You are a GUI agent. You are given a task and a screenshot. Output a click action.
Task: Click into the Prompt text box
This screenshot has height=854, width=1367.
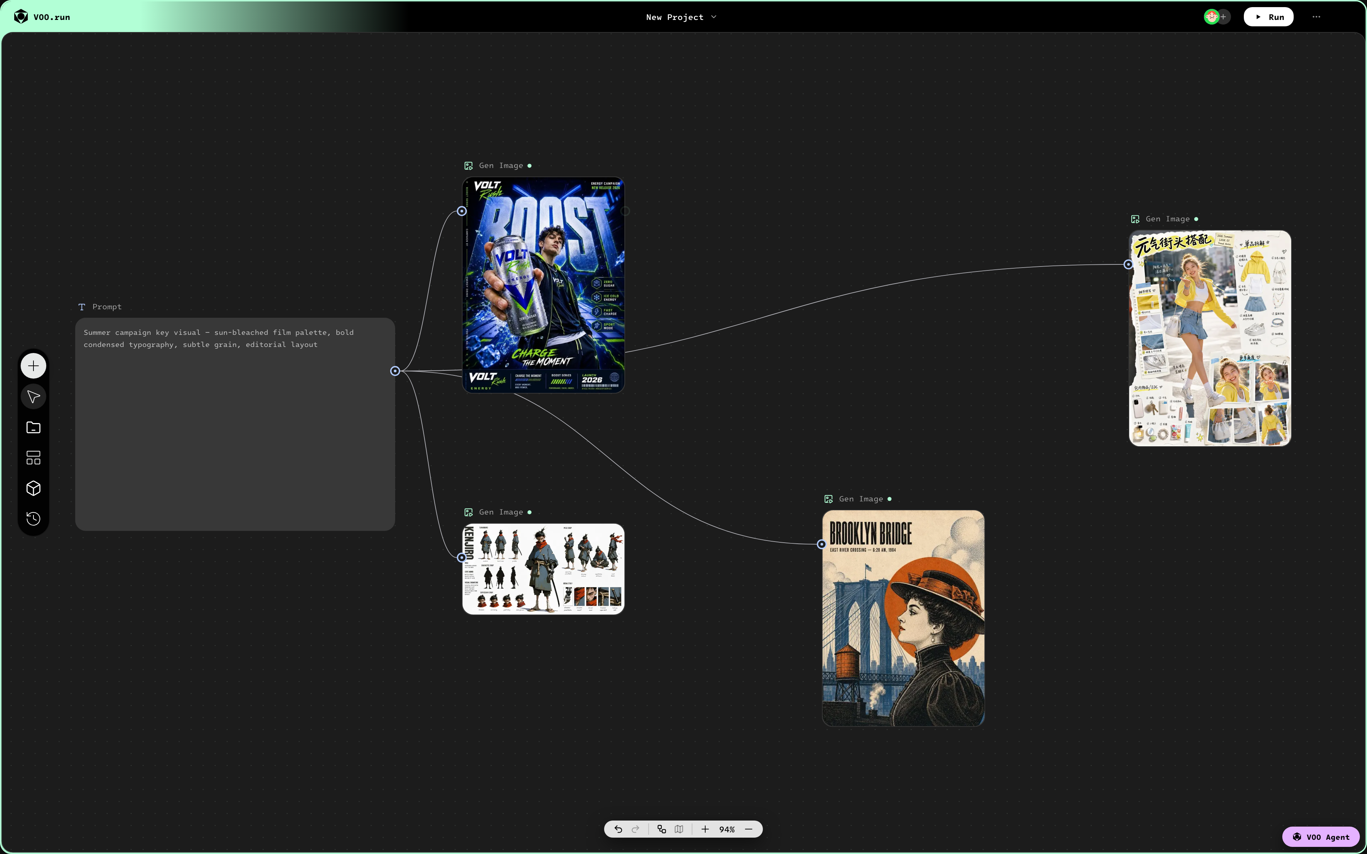[x=235, y=424]
